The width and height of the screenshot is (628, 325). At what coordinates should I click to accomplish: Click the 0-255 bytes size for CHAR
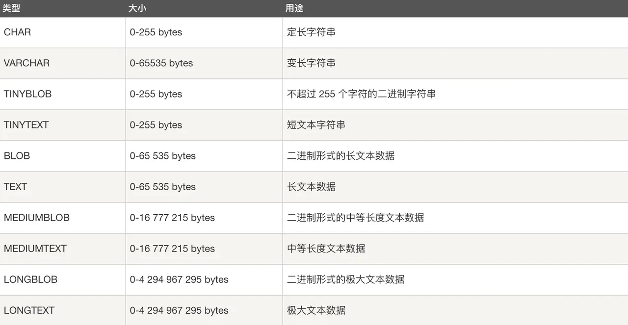(x=156, y=32)
